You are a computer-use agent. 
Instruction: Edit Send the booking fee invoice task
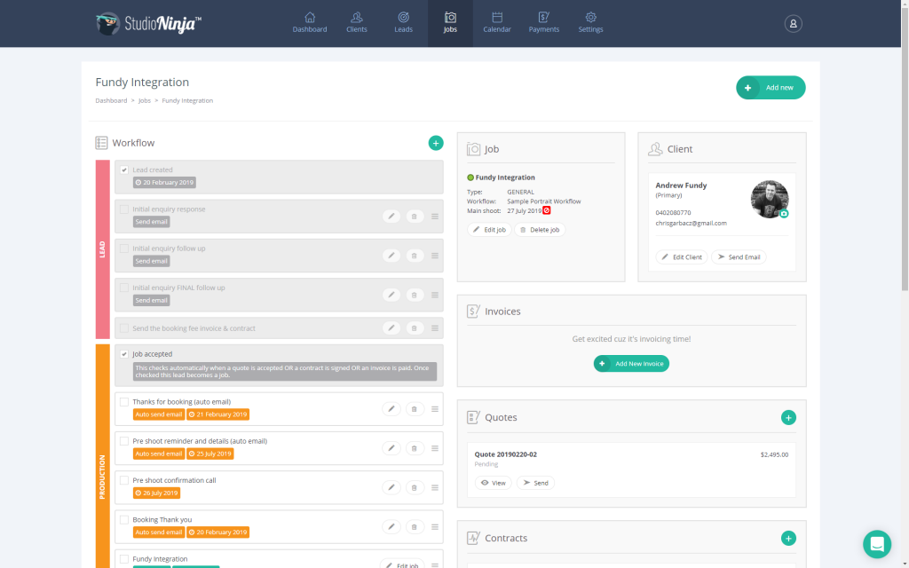coord(391,328)
